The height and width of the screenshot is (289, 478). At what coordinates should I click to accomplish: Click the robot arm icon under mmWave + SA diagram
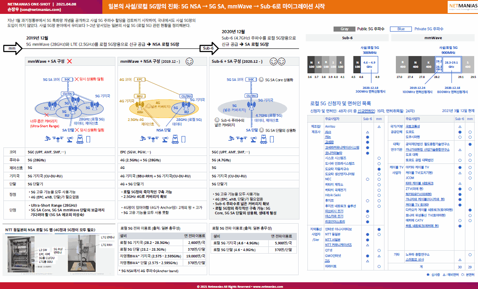71,139
